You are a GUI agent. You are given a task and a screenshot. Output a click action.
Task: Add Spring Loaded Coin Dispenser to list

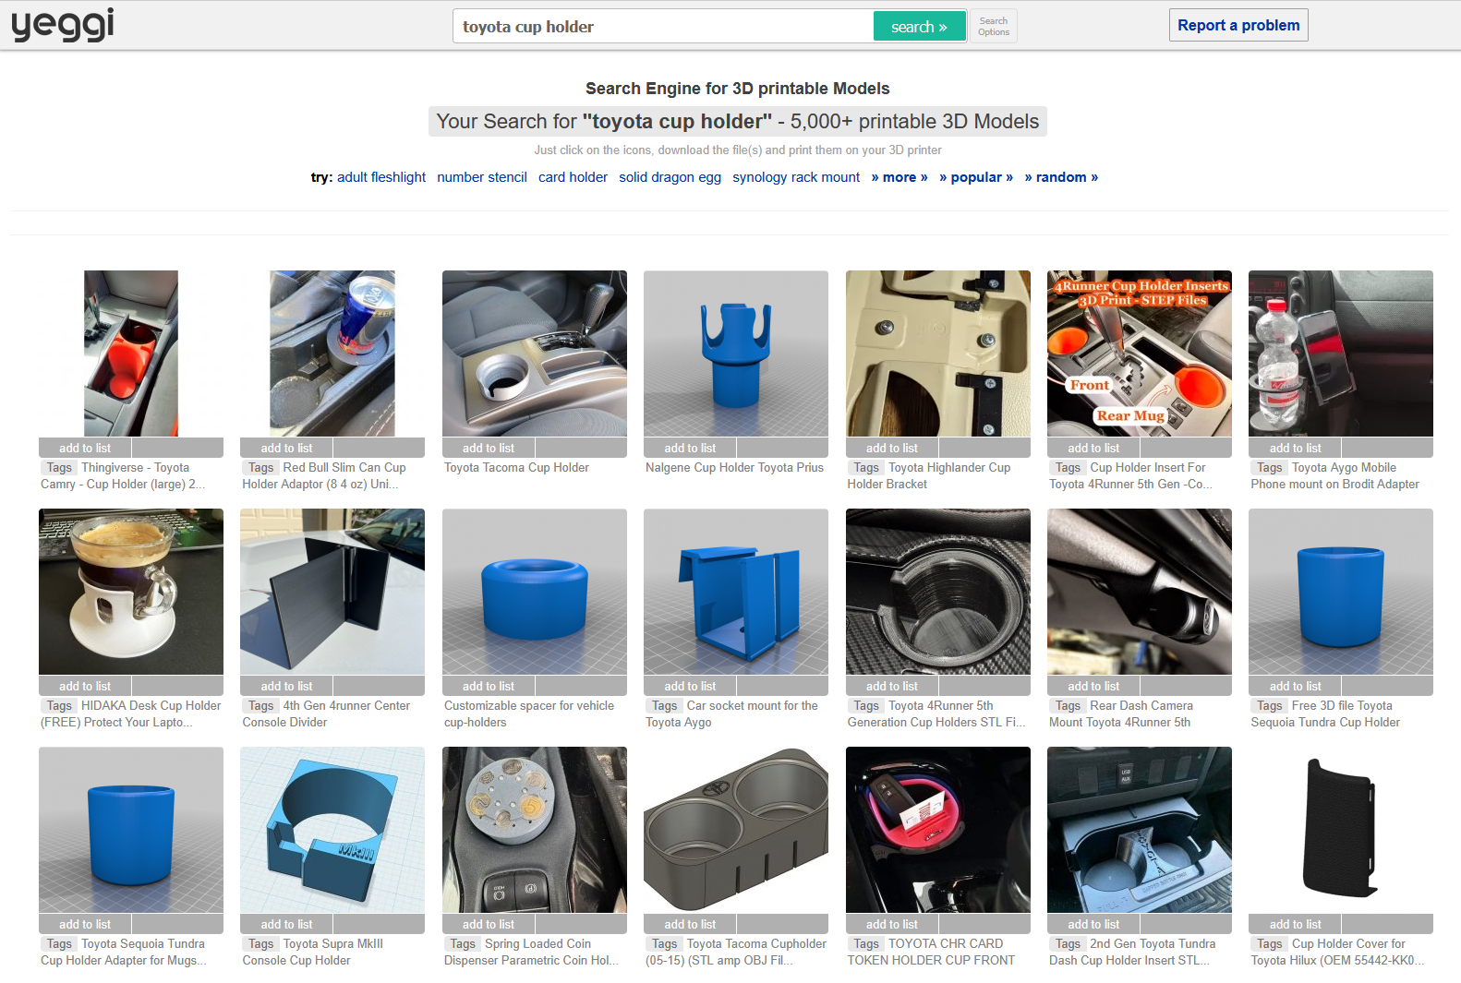click(489, 924)
